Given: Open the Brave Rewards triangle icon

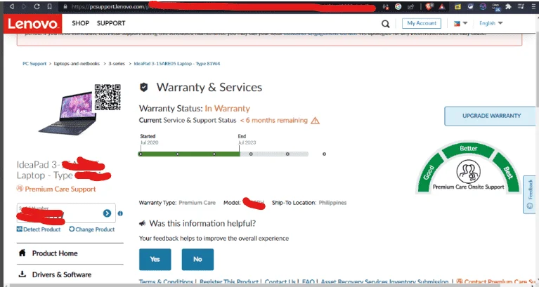Looking at the screenshot, I should (442, 6).
